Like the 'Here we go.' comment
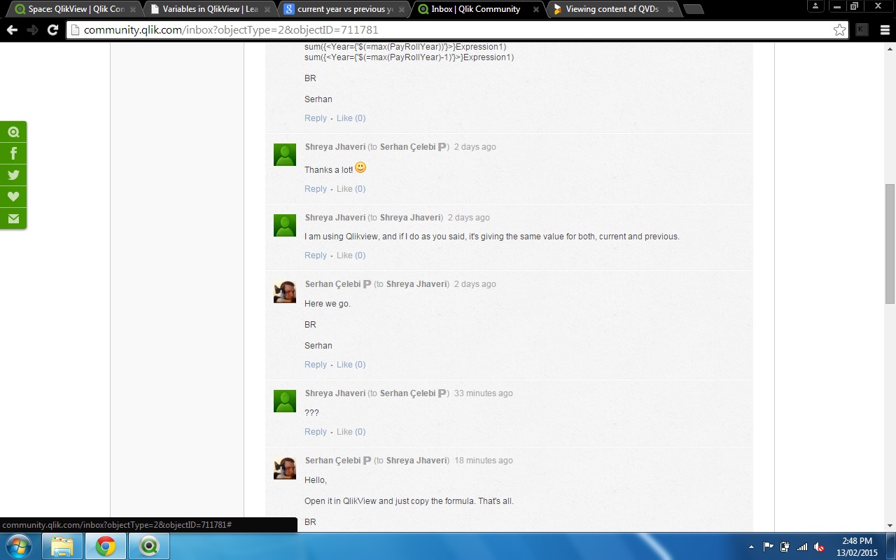This screenshot has width=896, height=560. pyautogui.click(x=351, y=365)
